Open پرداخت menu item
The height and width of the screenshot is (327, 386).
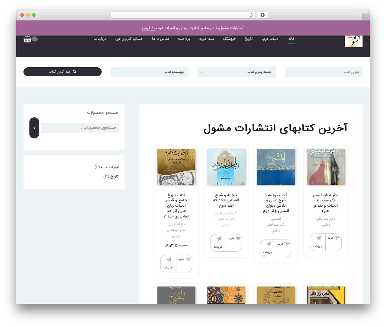tap(184, 39)
